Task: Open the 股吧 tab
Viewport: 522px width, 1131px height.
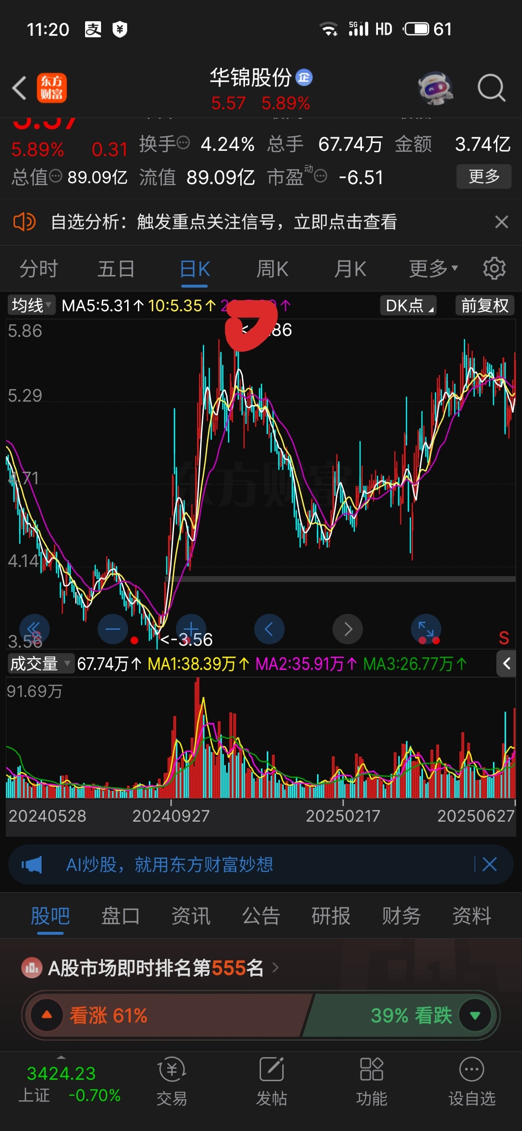Action: pos(50,916)
